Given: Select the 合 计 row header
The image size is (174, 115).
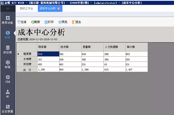Looking at the screenshot, I should [x=27, y=70].
